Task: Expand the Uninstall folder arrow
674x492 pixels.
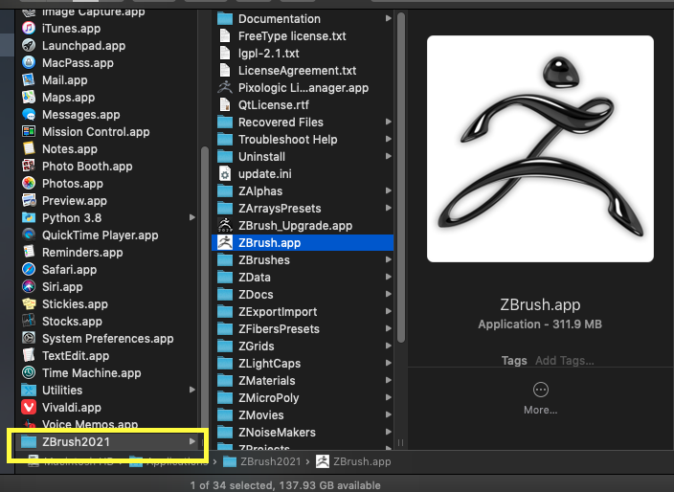Action: (388, 156)
